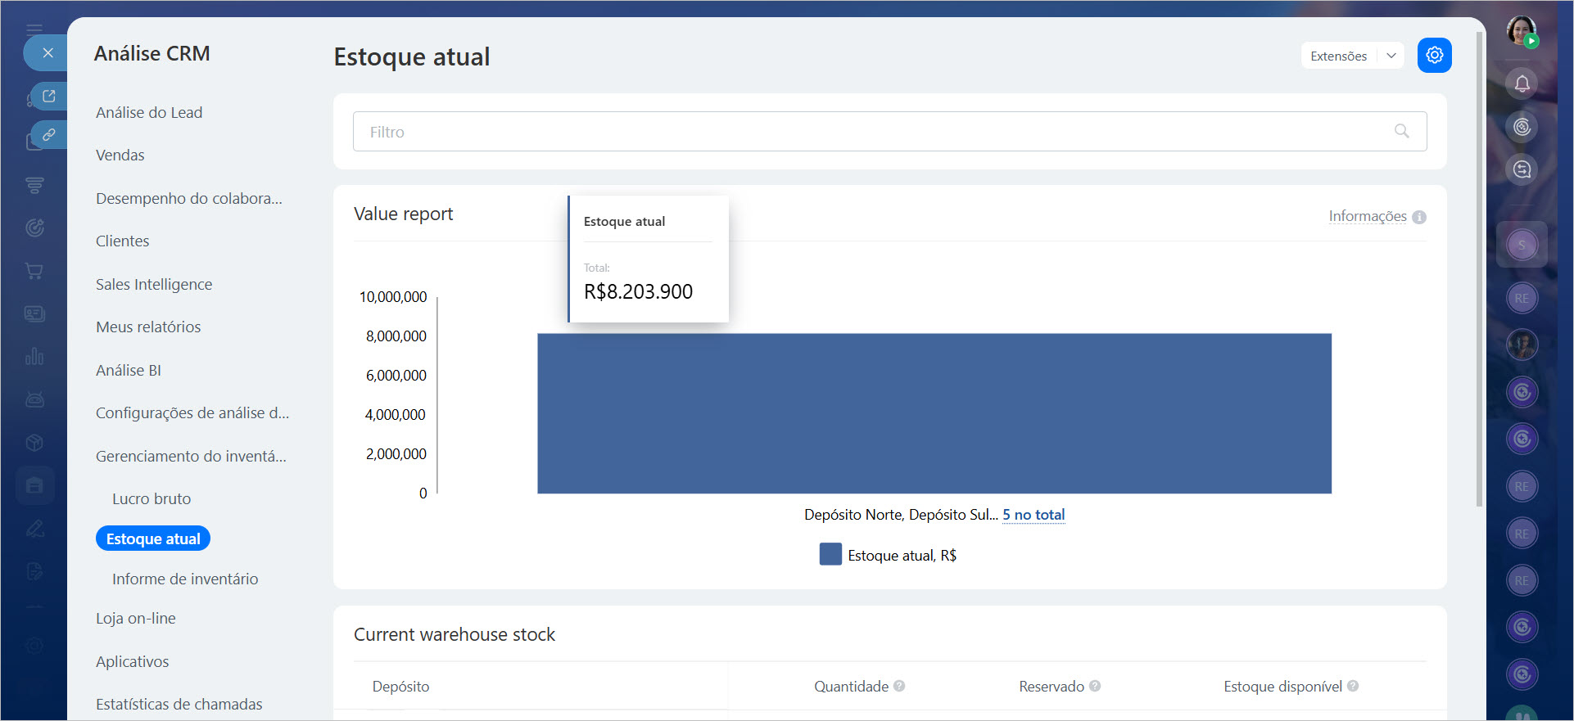
Task: Expand the Extensões dropdown arrow
Action: (1391, 56)
